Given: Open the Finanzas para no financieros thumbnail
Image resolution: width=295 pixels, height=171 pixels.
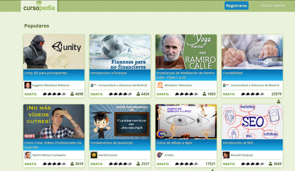Looking at the screenshot, I should pyautogui.click(x=120, y=52).
